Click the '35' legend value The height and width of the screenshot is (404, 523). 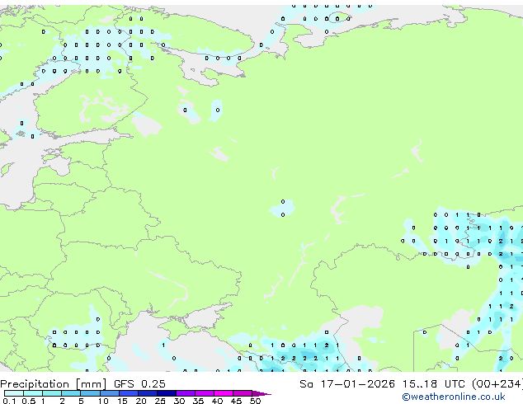(198, 401)
